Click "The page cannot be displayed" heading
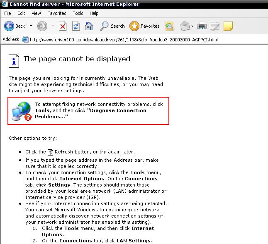This screenshot has width=268, height=244. click(77, 59)
